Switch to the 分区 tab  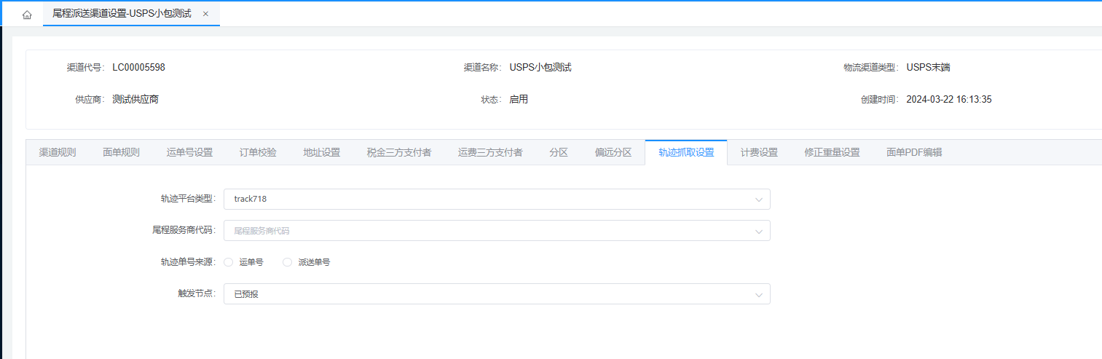coord(559,152)
